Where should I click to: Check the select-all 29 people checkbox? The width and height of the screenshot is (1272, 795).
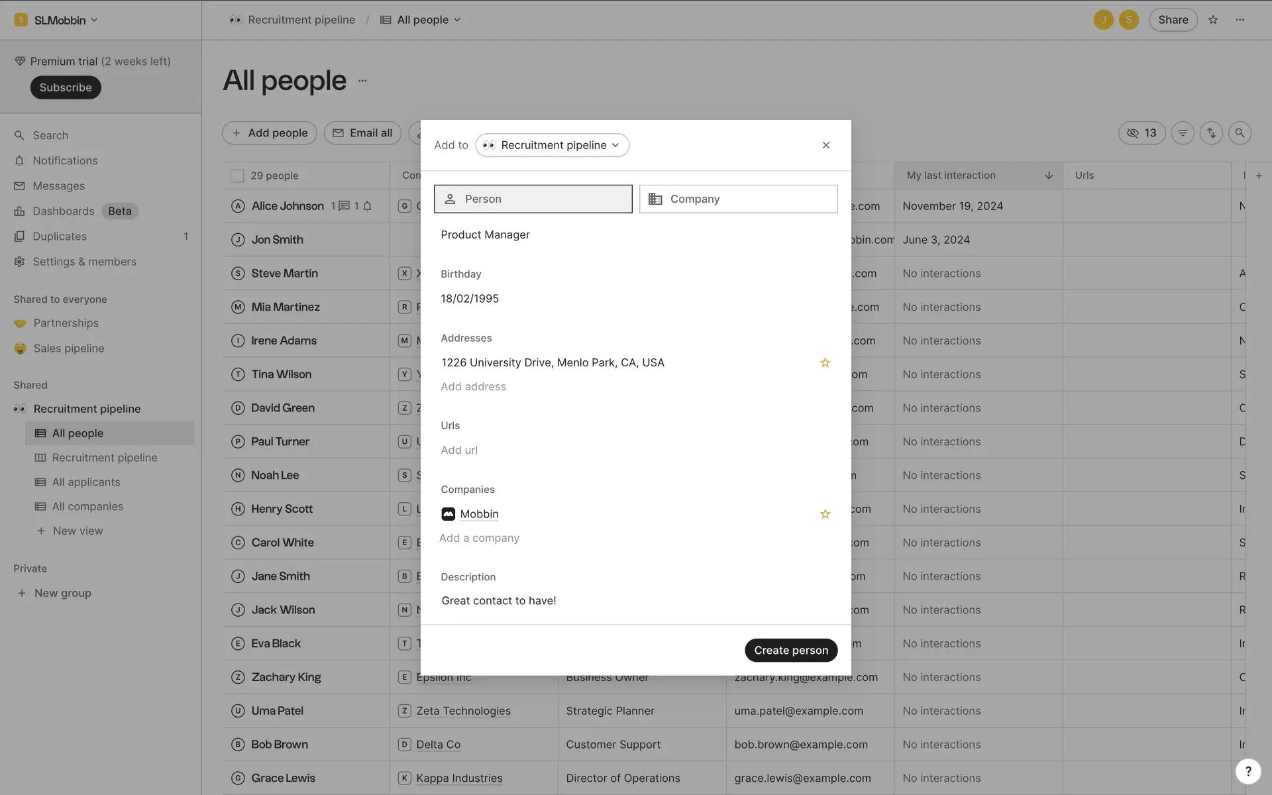click(237, 176)
